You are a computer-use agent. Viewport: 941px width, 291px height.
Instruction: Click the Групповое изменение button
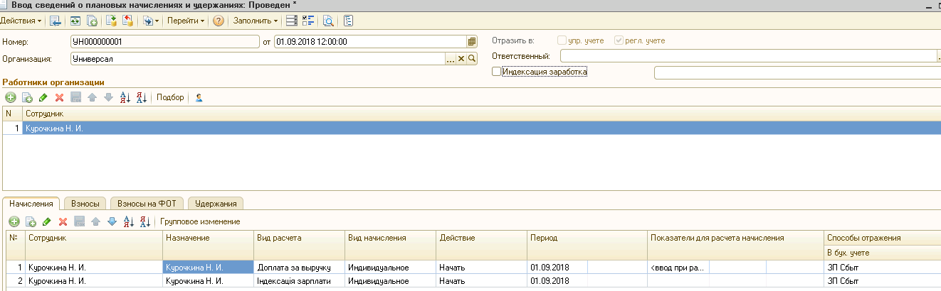point(200,221)
